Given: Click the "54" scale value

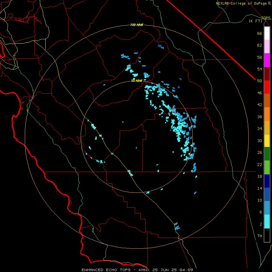Looking at the screenshot, I should [x=260, y=69].
